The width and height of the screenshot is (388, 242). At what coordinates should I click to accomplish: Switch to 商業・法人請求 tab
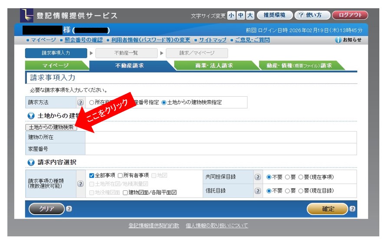click(x=214, y=65)
